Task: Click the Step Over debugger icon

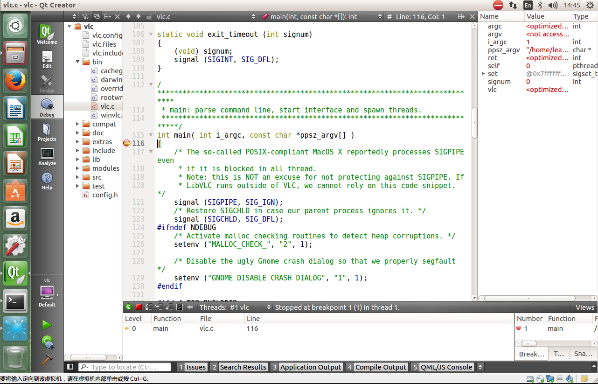Action: point(149,307)
